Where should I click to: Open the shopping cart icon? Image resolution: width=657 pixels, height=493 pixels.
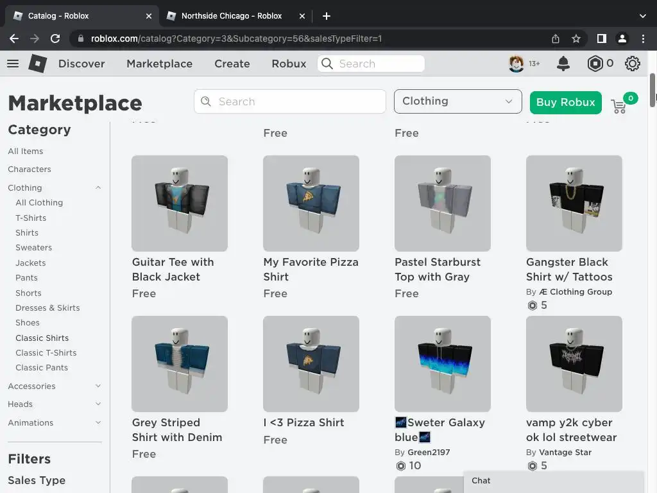tap(619, 107)
